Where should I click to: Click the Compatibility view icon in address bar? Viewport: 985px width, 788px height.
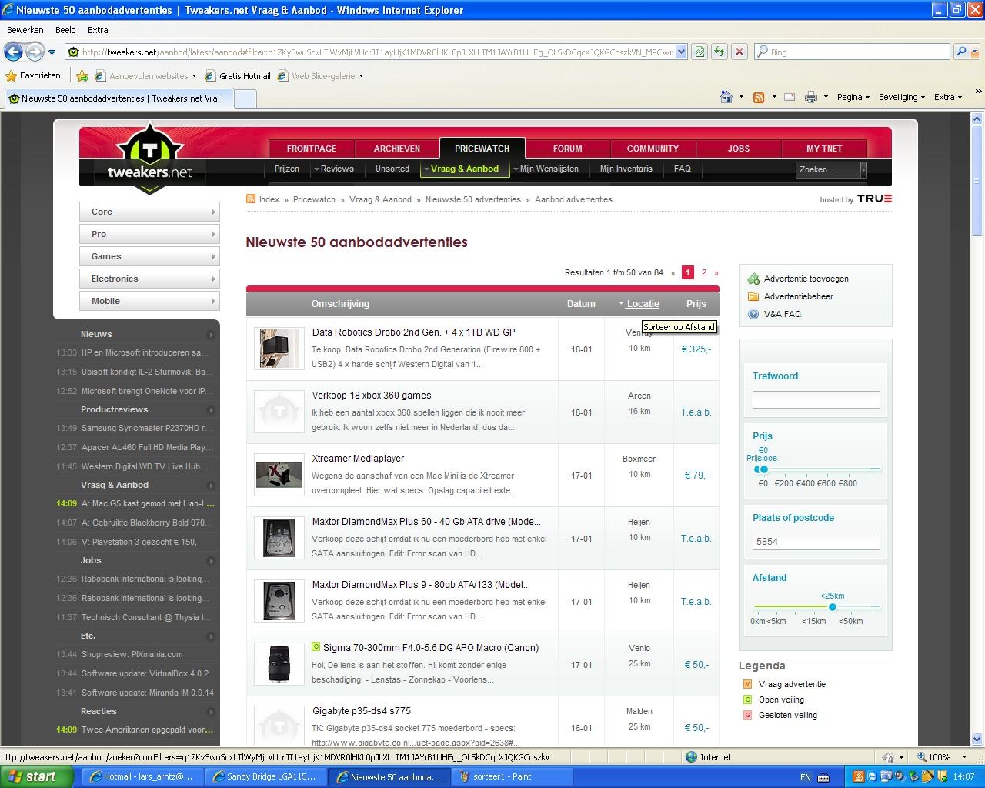700,52
